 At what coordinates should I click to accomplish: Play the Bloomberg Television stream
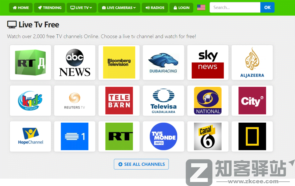[x=119, y=62]
